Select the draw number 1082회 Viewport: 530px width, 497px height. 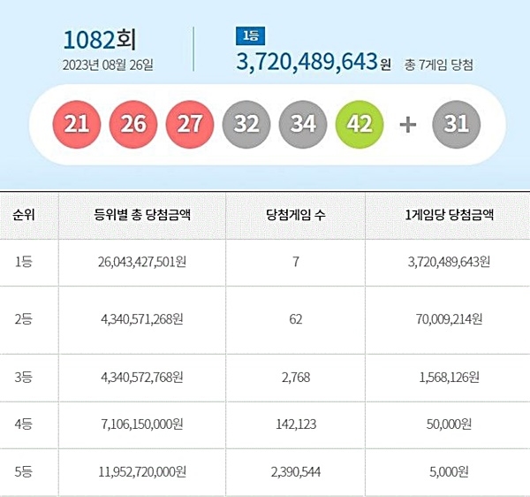point(100,40)
